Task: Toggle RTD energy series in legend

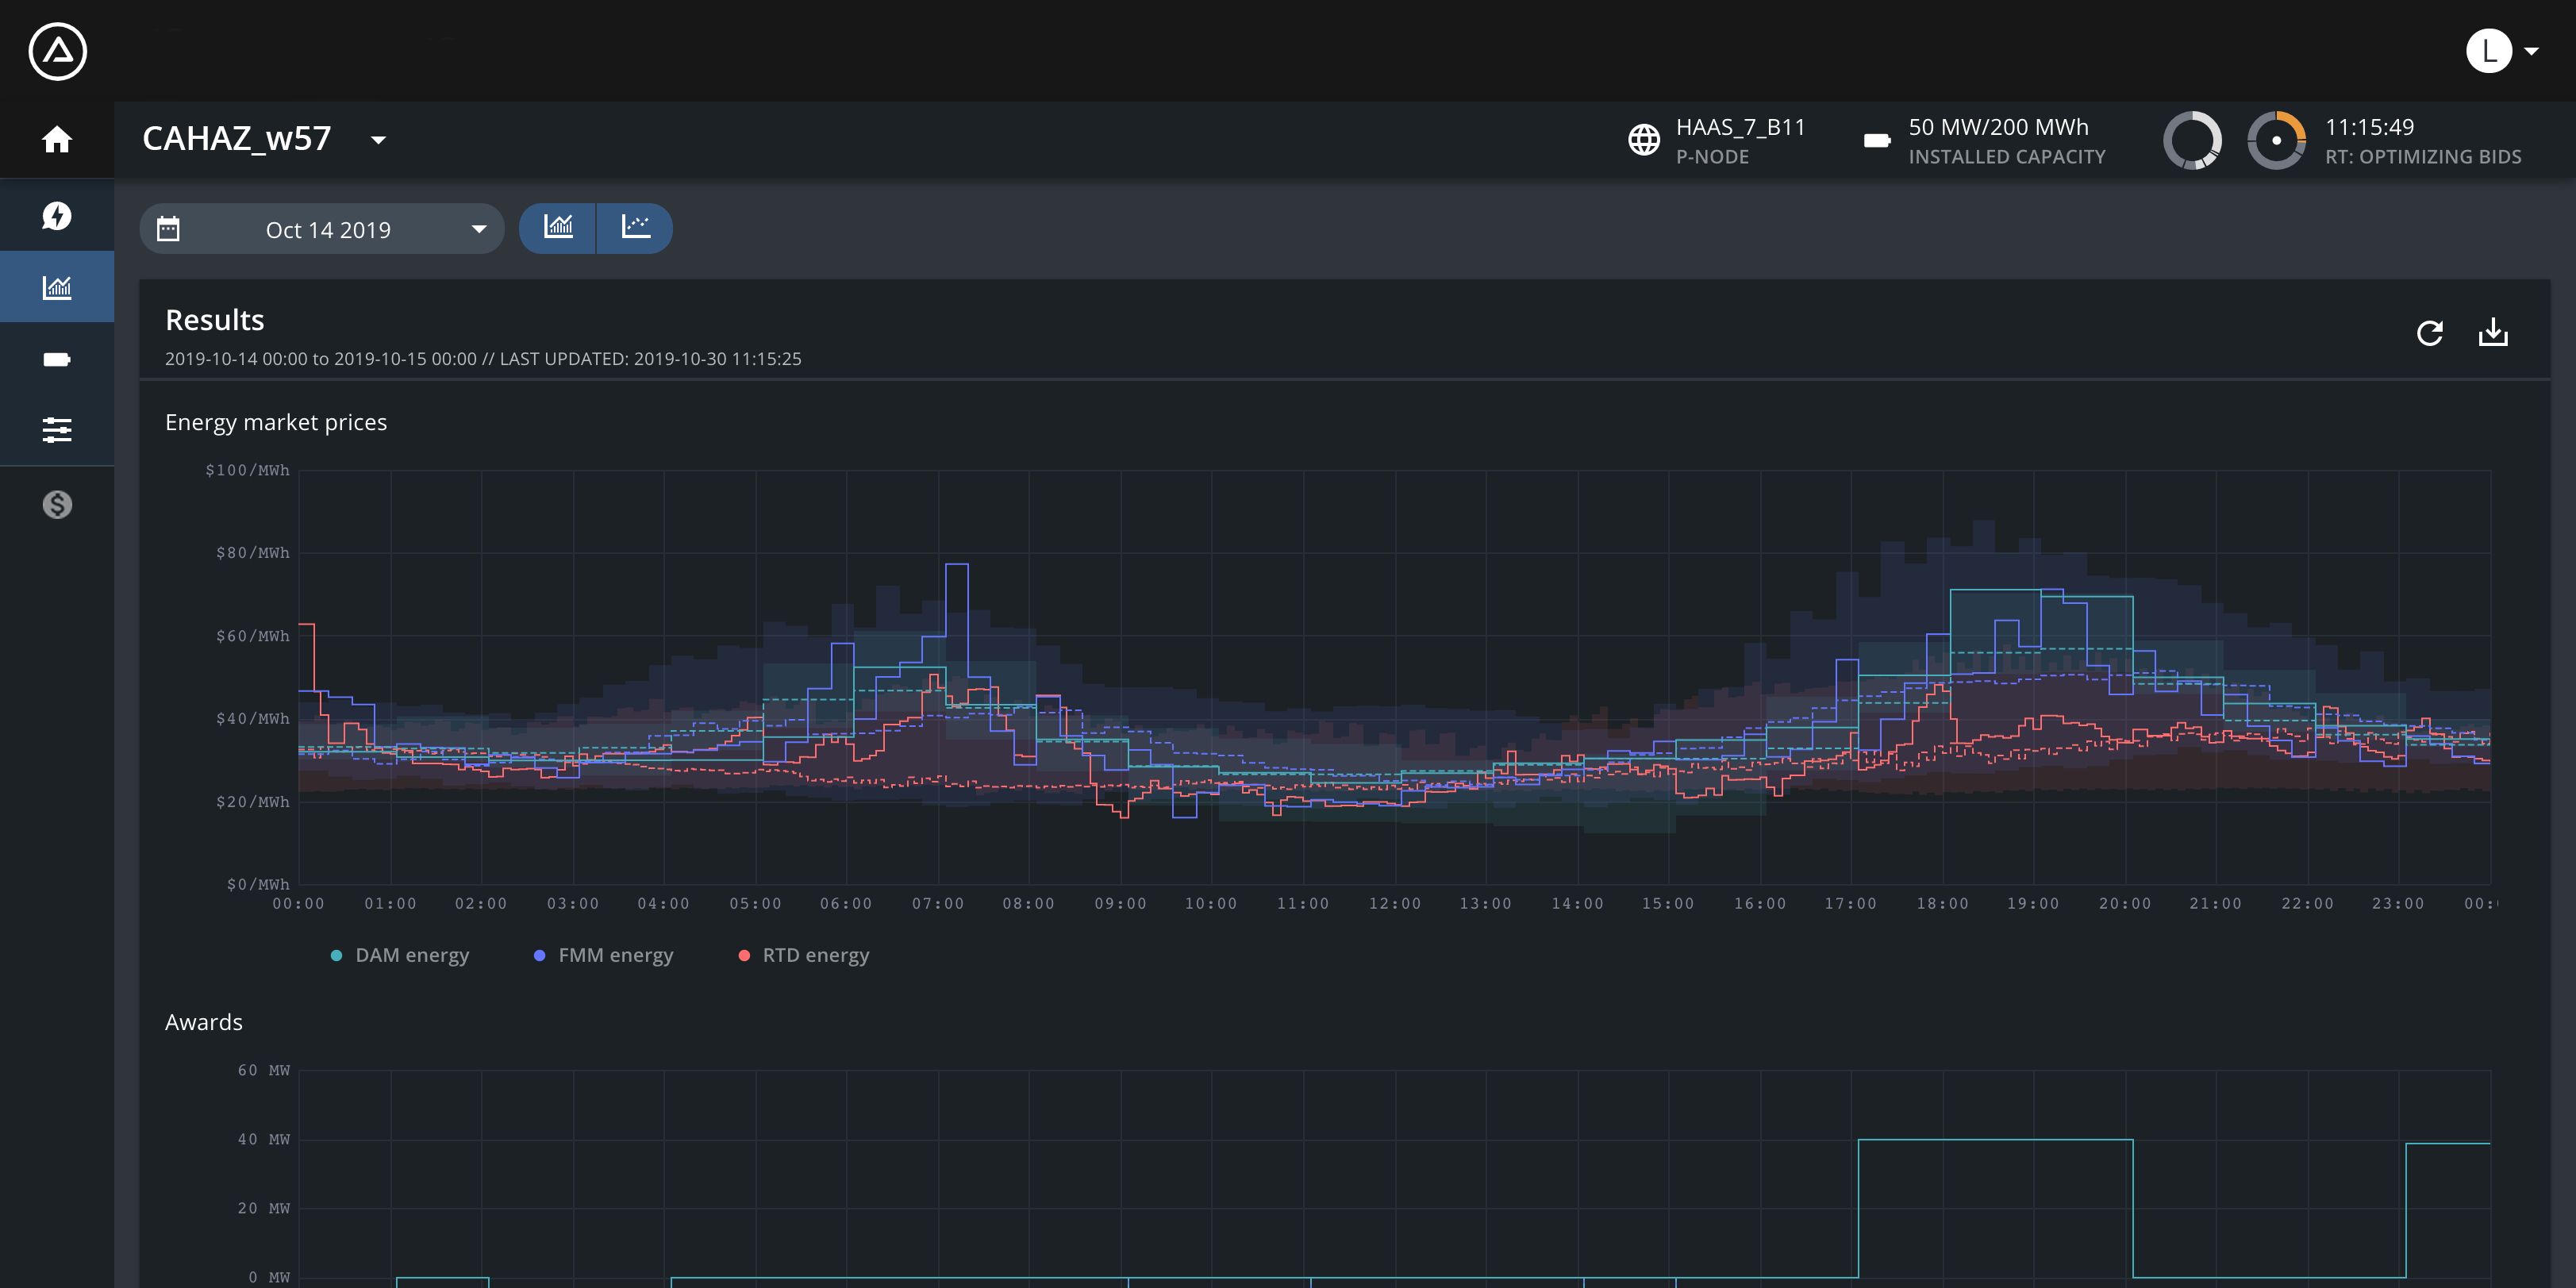Action: point(803,955)
